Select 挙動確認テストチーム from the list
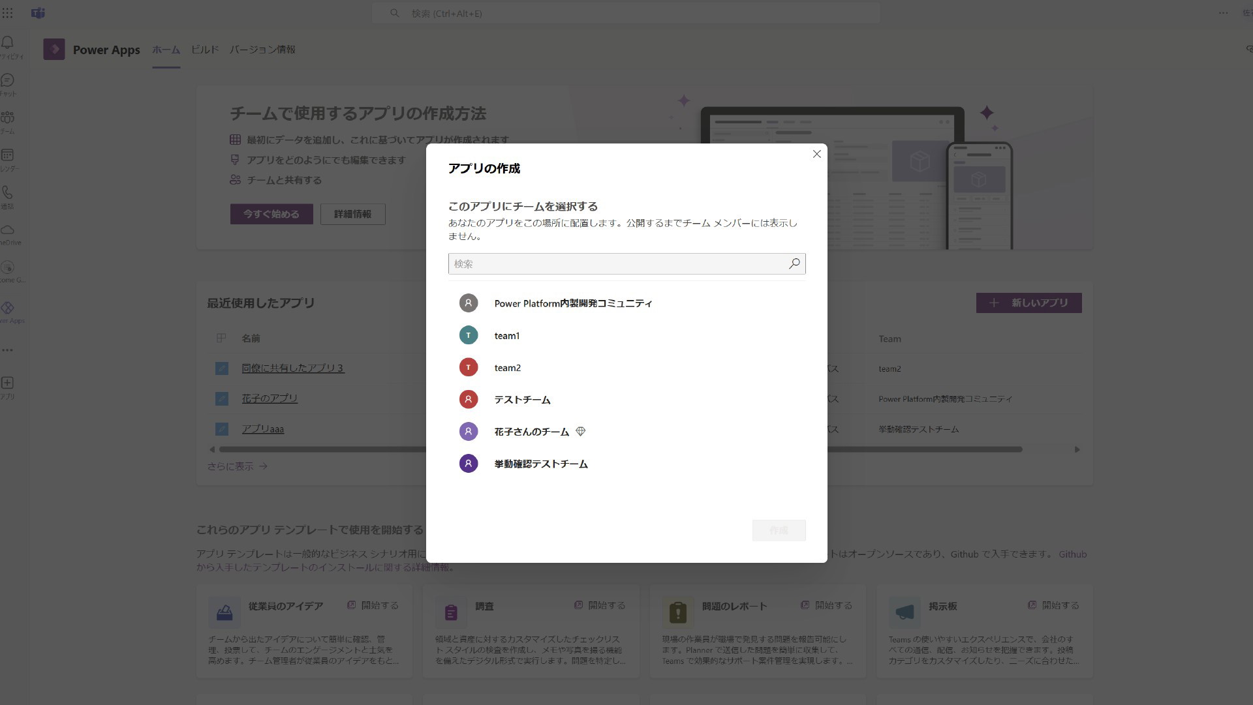This screenshot has width=1253, height=705. coord(626,464)
